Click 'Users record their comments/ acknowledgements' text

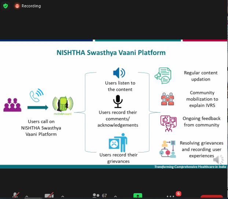[118, 119]
